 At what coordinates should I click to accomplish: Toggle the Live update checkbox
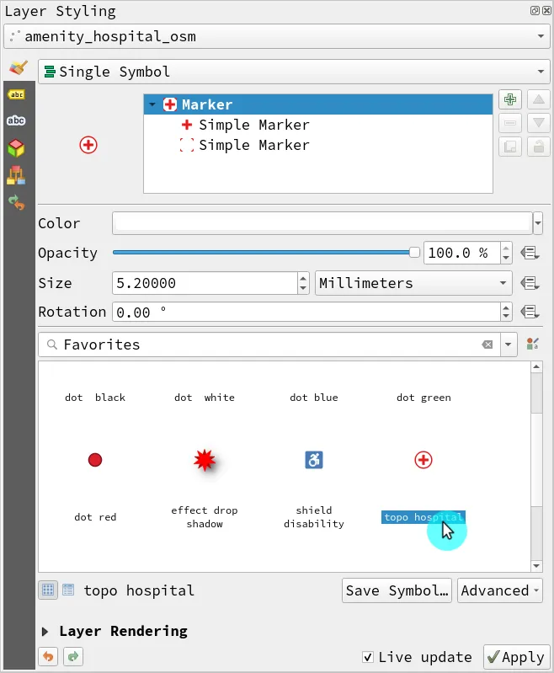[x=368, y=657]
